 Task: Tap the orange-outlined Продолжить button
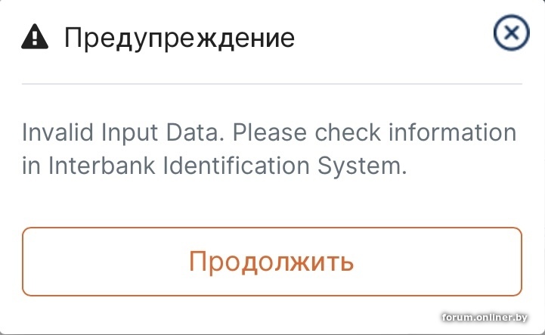point(271,262)
